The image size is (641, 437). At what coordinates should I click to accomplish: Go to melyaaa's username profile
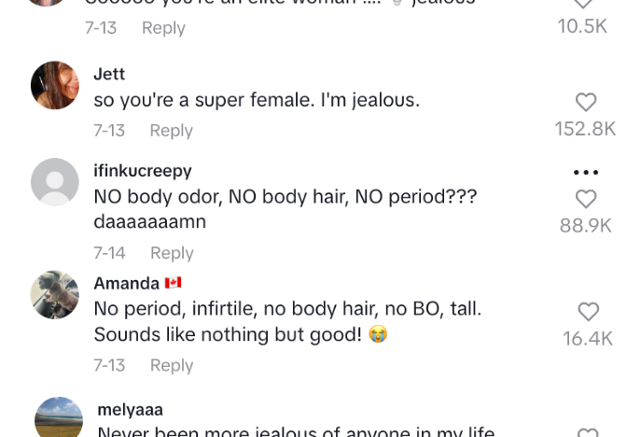130,410
